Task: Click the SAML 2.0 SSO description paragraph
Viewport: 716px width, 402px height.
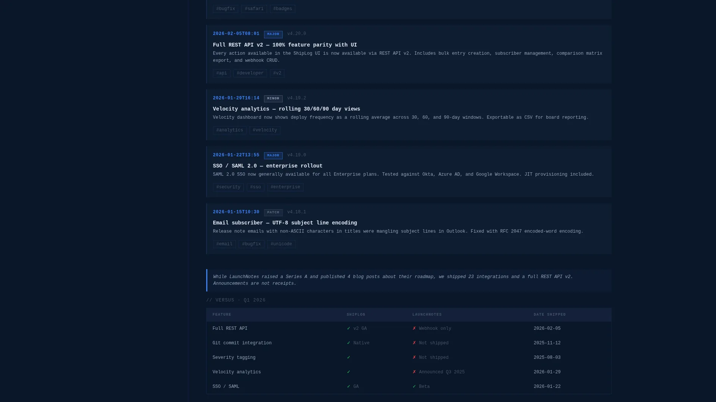Action: click(x=403, y=175)
